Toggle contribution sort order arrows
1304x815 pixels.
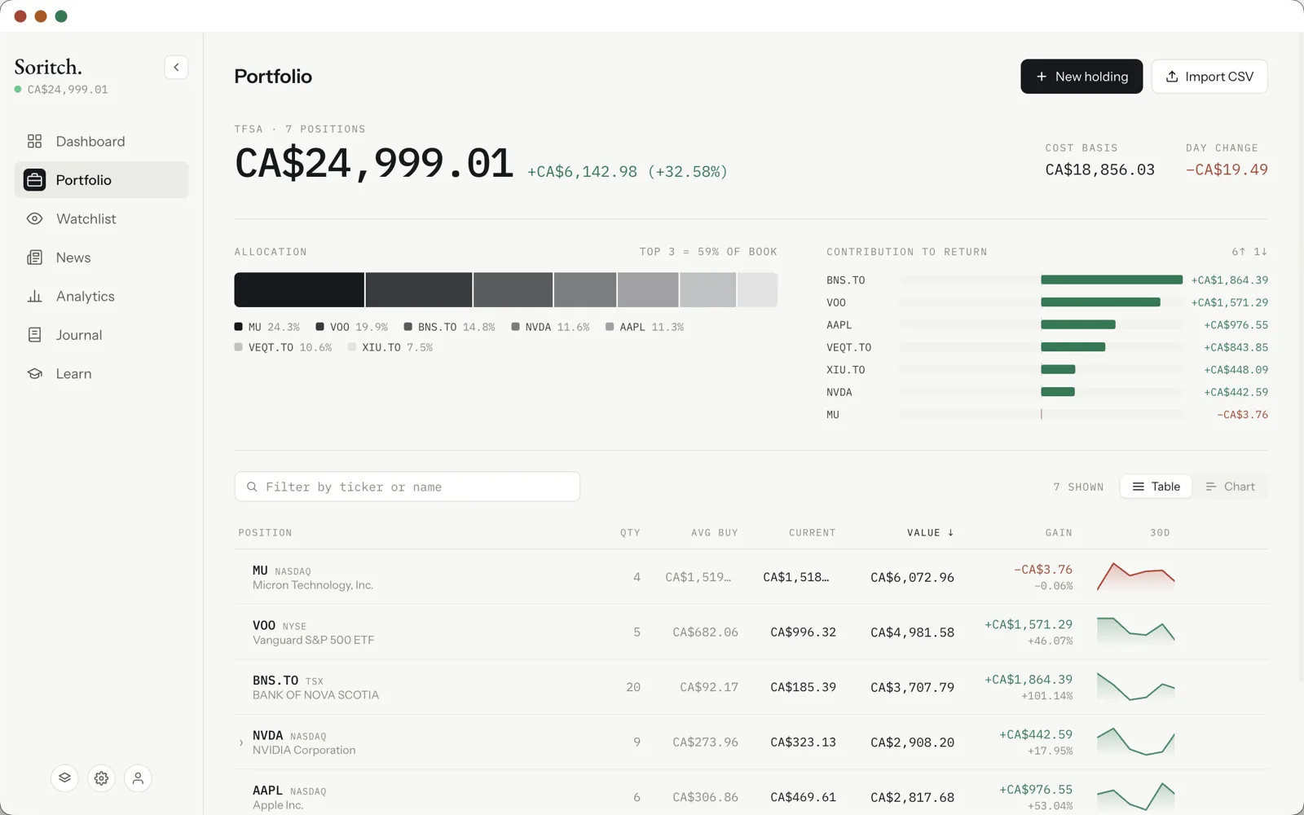click(1249, 252)
